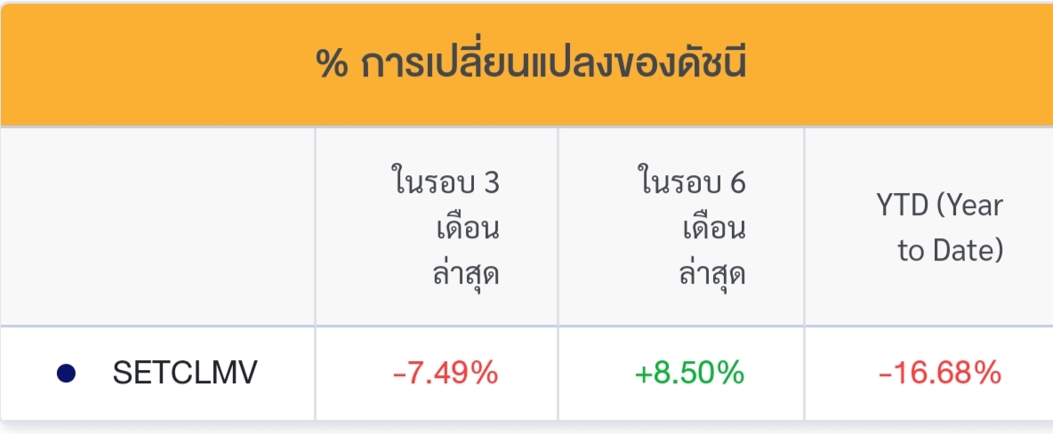Click the numeral 6 in the column header
This screenshot has width=1053, height=434.
tap(736, 183)
